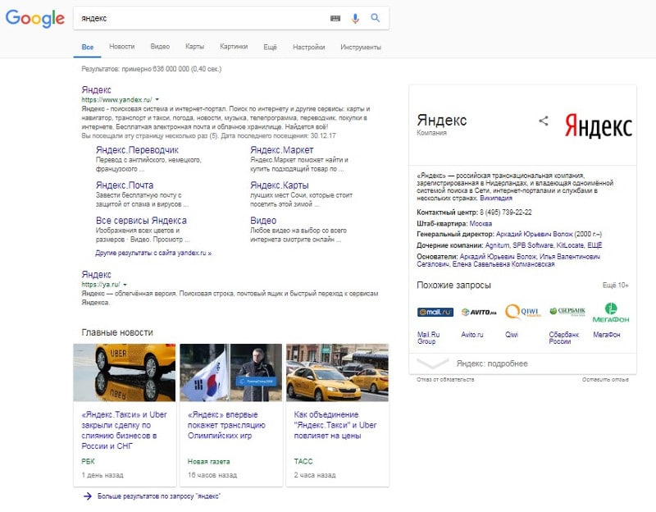The height and width of the screenshot is (512, 656).
Task: Open Аркадий Юрьевич Волож general director link
Action: 535,234
